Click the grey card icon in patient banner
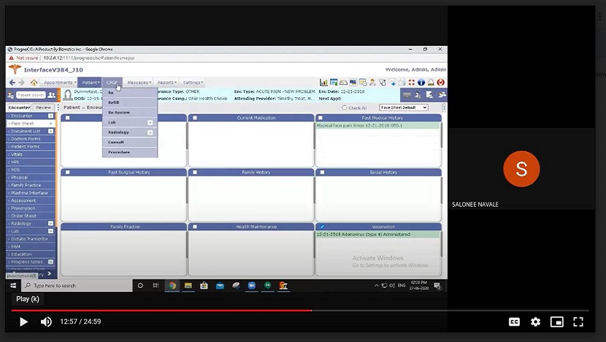606x342 pixels. pos(407,95)
